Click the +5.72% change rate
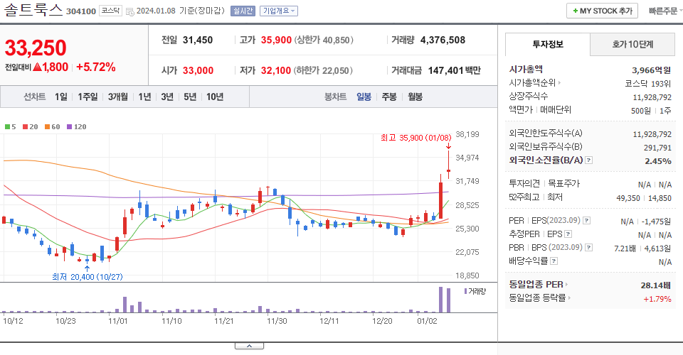The height and width of the screenshot is (355, 683). tap(96, 67)
